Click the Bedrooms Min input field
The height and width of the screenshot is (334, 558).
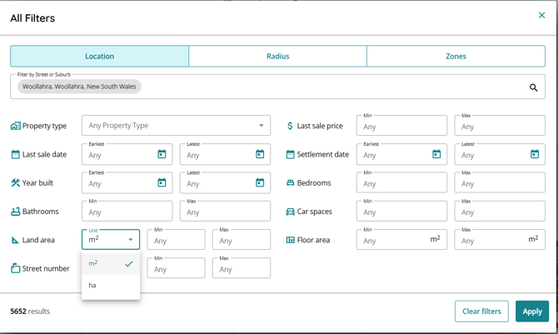401,183
